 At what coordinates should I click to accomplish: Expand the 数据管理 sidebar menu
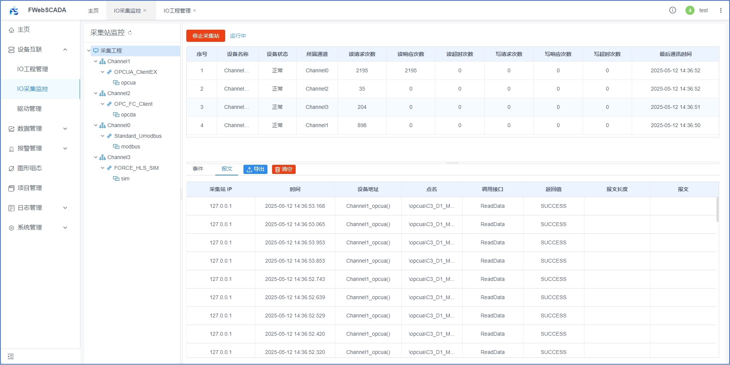coord(65,129)
